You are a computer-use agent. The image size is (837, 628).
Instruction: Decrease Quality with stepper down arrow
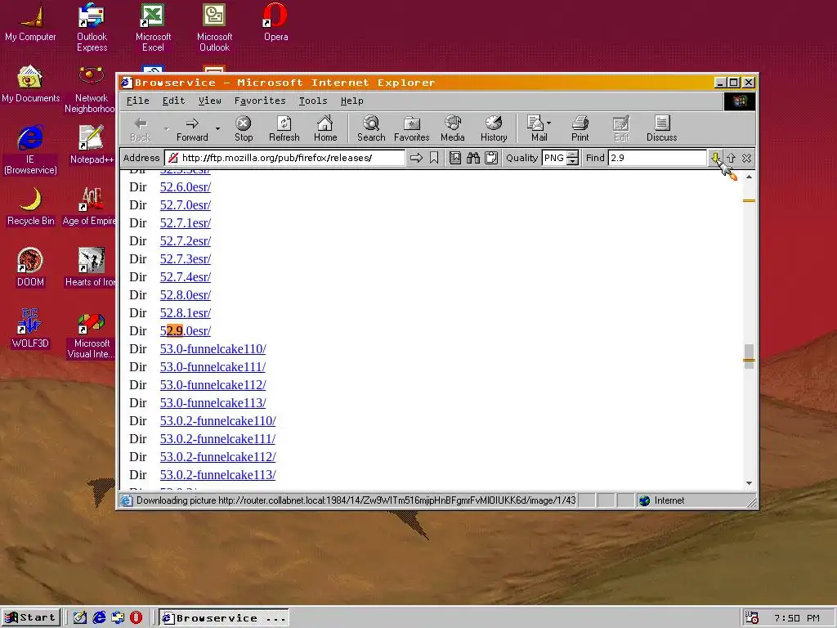(x=573, y=161)
